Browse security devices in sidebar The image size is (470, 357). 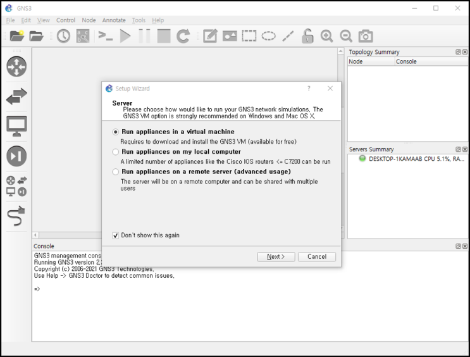(16, 156)
